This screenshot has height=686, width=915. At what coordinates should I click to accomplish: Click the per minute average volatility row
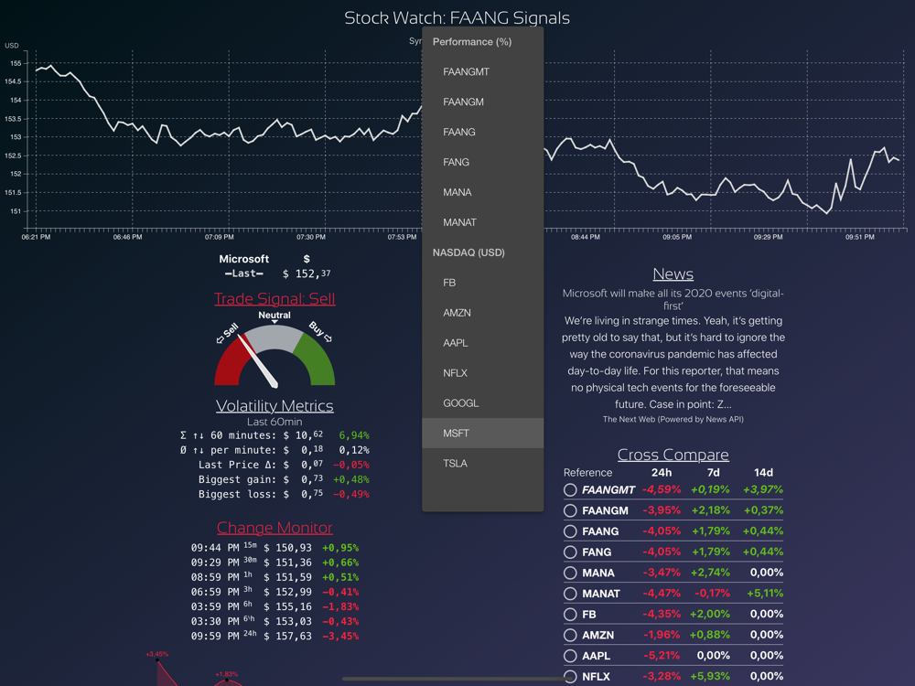point(274,450)
